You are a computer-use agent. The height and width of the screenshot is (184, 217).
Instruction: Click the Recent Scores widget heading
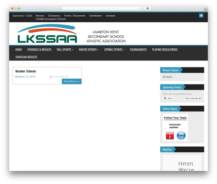[171, 70]
